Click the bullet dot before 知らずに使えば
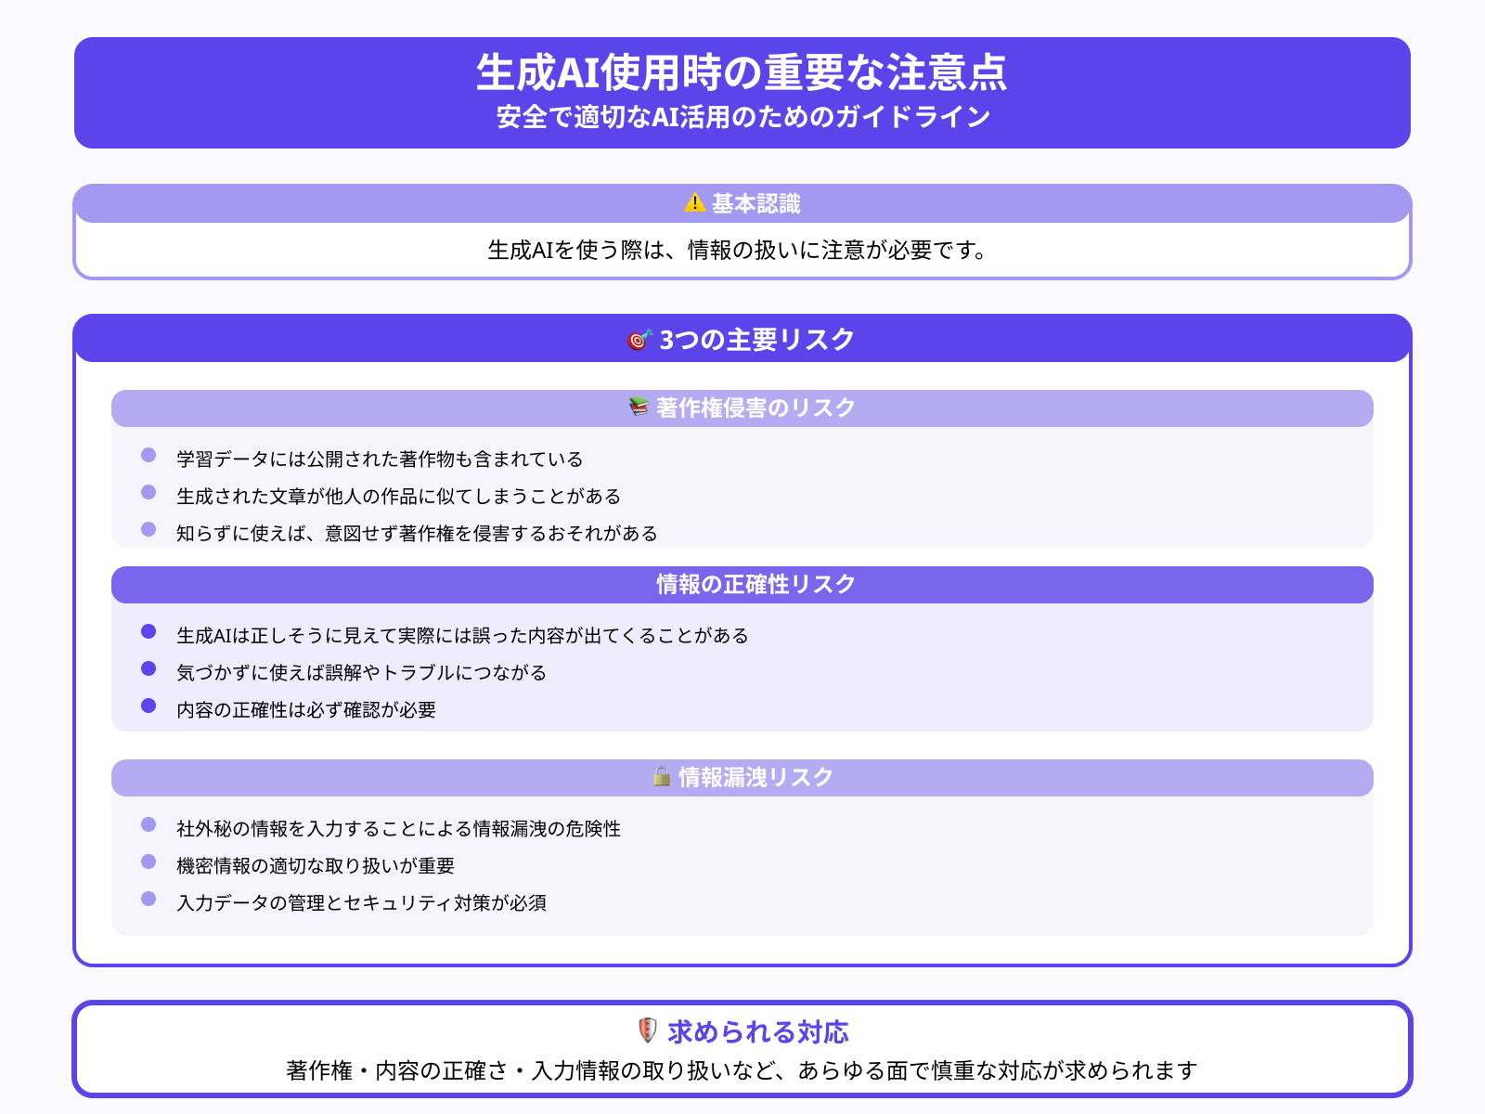 148,529
